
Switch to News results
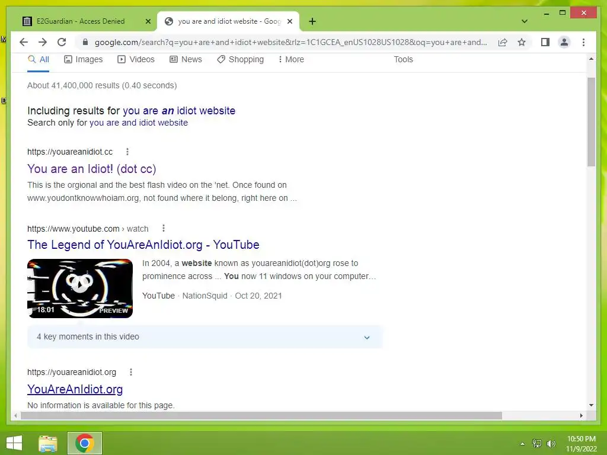tap(186, 60)
